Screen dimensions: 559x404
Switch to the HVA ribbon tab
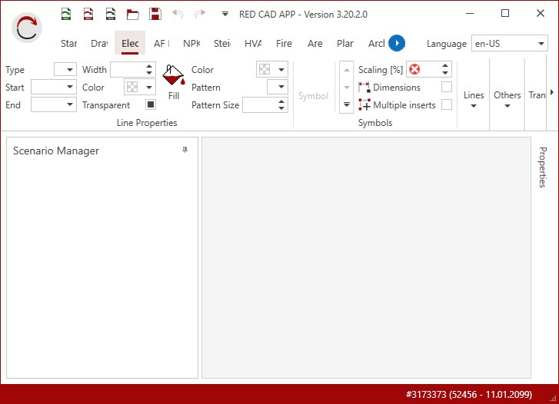pos(253,44)
